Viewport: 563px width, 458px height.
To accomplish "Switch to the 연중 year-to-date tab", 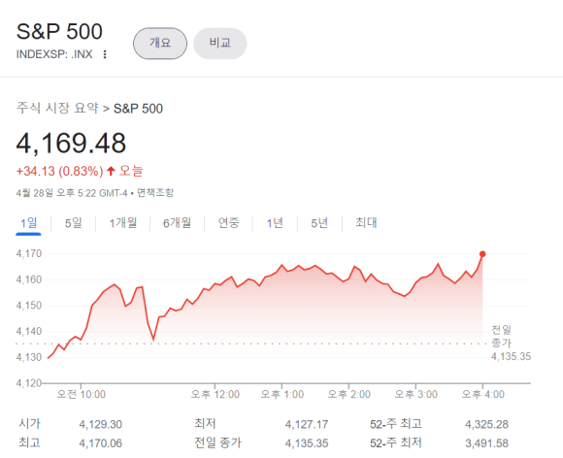I will (x=229, y=223).
